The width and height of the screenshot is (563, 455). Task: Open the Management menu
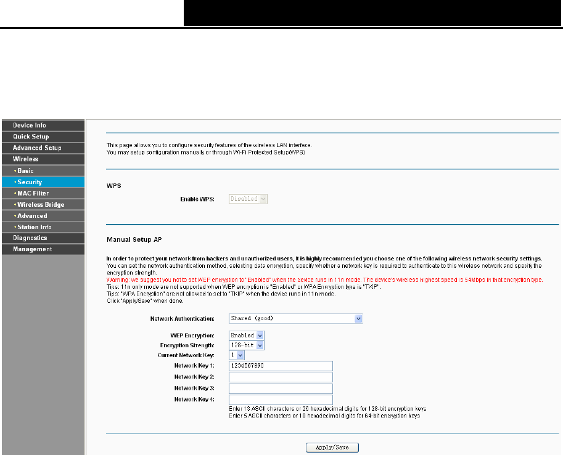pyautogui.click(x=43, y=249)
